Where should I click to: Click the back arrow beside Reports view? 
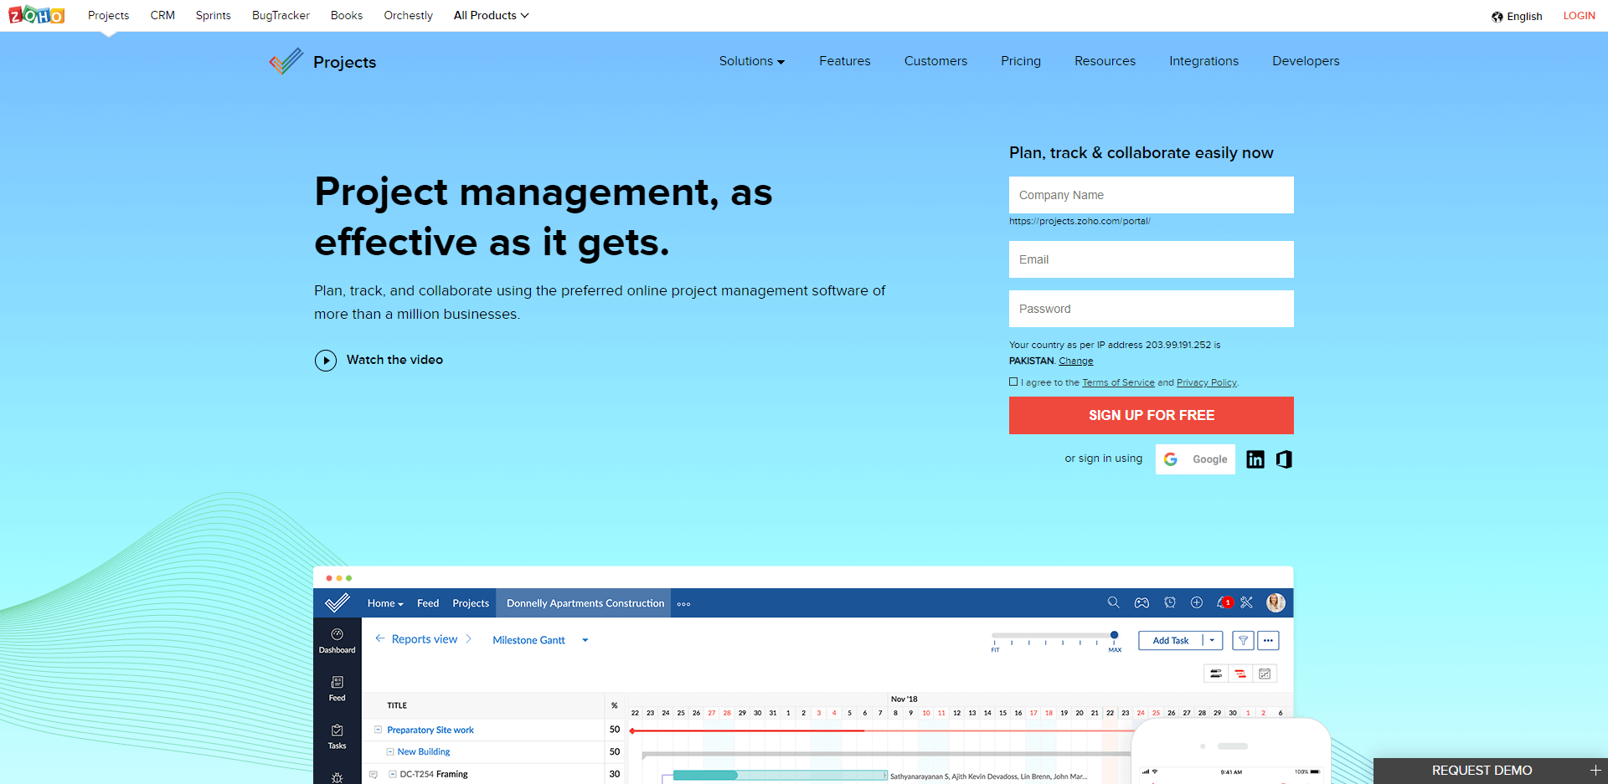380,638
